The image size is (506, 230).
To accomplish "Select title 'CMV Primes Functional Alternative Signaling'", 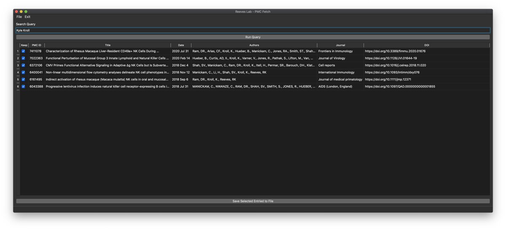I will click(108, 65).
